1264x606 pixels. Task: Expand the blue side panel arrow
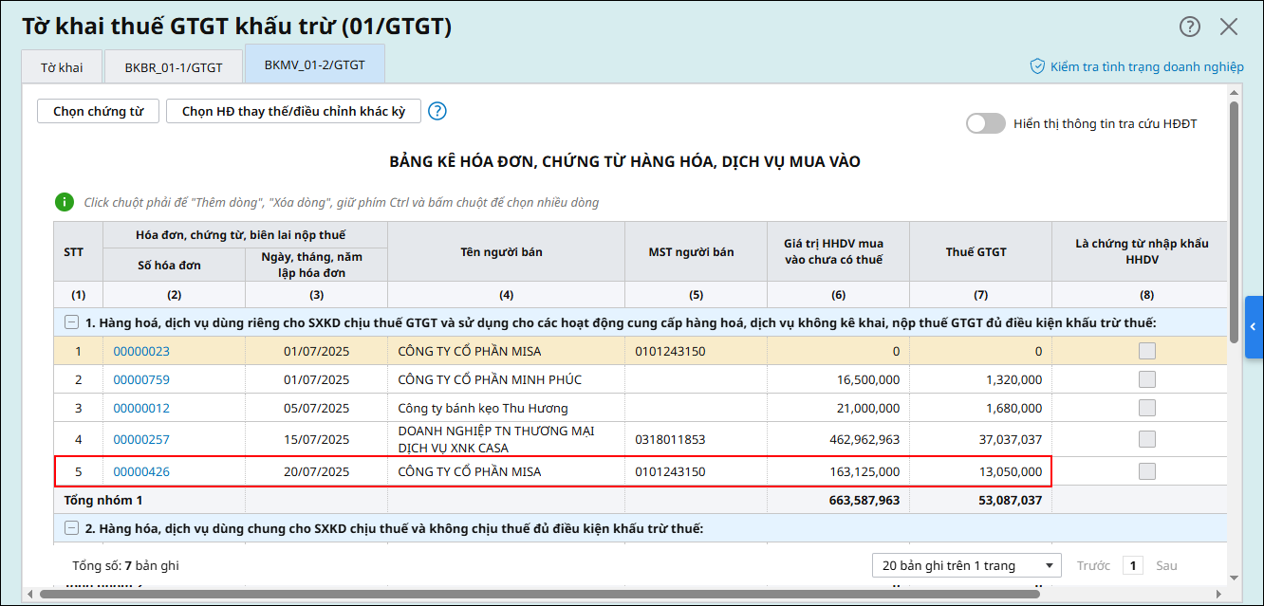tap(1253, 326)
